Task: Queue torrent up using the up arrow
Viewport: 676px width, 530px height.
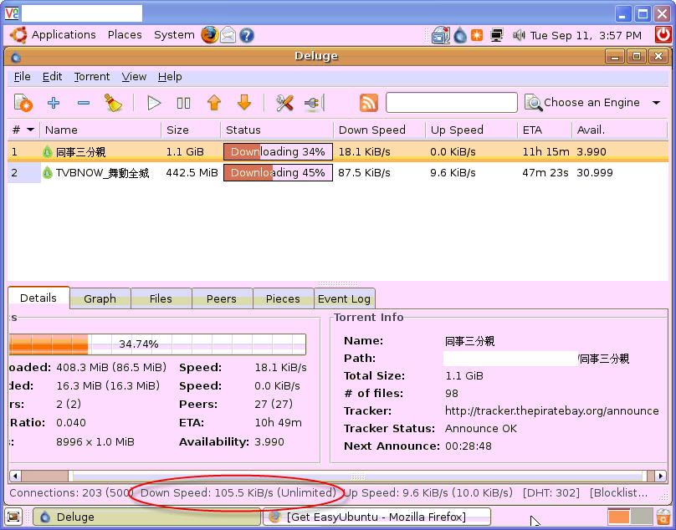Action: point(215,103)
